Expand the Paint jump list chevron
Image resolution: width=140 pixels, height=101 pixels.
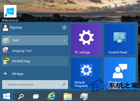(x=65, y=41)
